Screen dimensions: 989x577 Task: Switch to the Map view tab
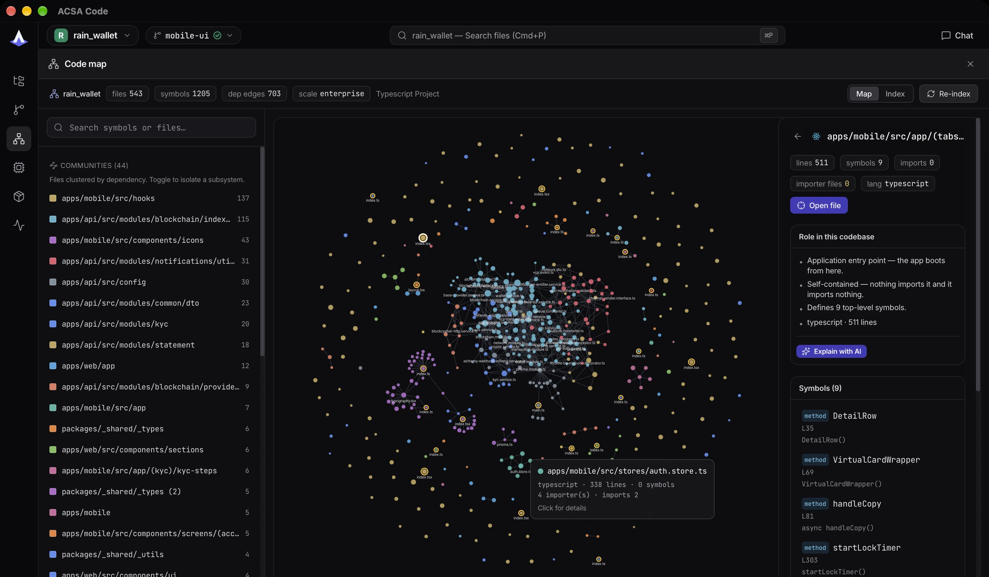point(864,94)
